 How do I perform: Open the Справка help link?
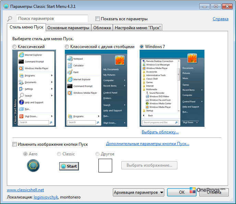click(221, 19)
